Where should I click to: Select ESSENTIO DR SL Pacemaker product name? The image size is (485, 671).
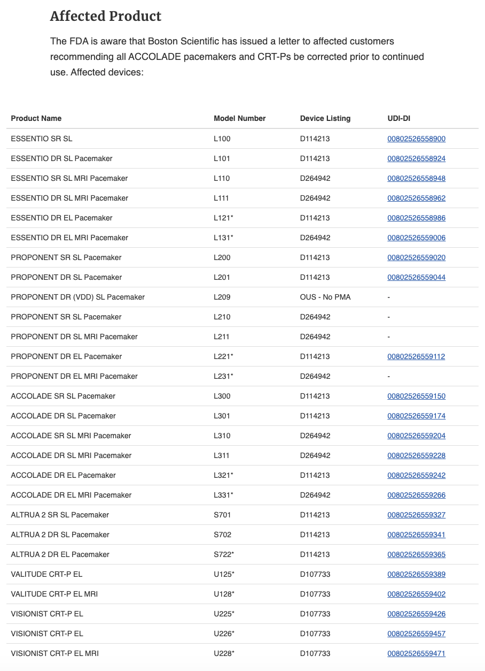61,158
